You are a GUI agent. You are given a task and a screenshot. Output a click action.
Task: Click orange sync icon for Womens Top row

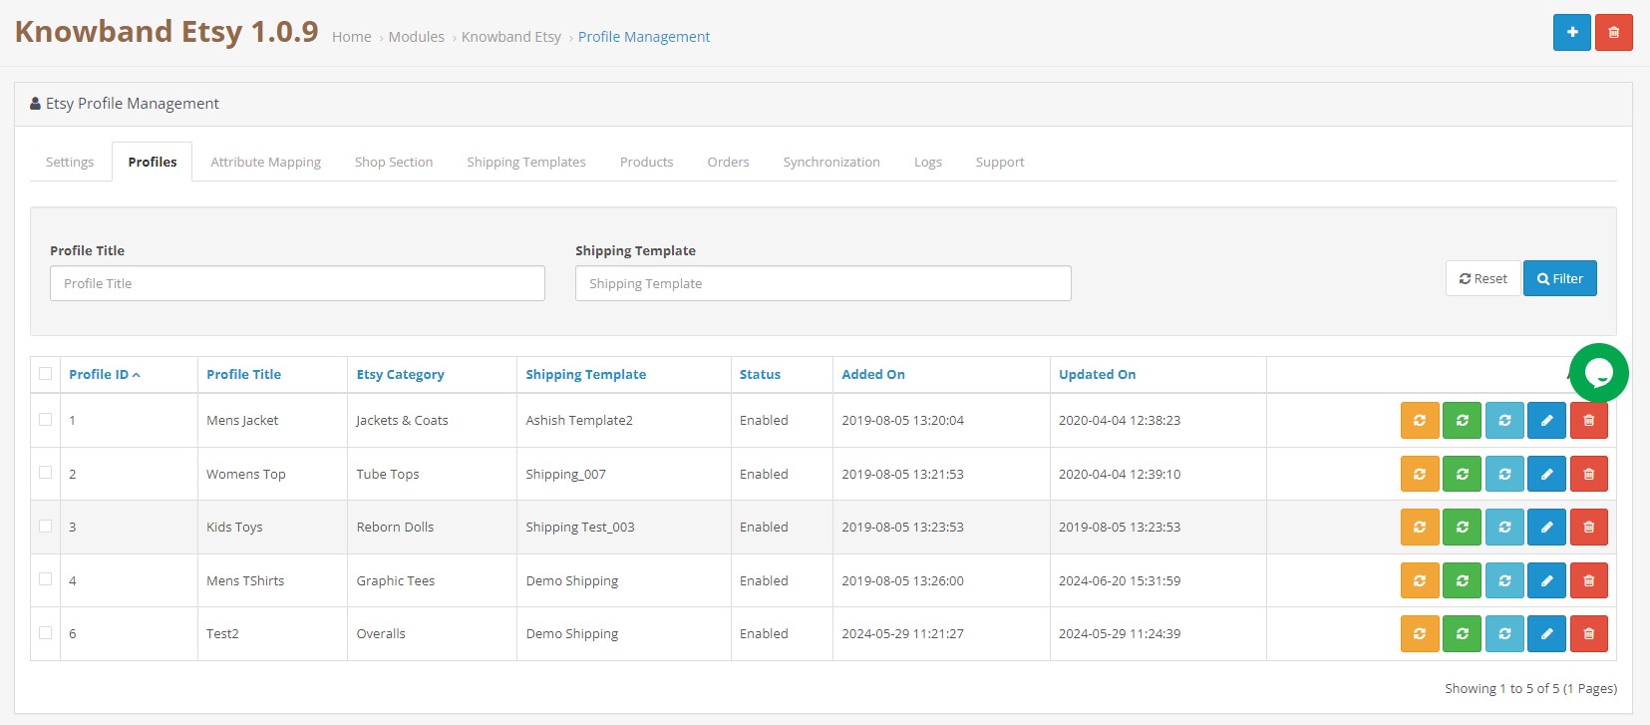click(x=1420, y=474)
